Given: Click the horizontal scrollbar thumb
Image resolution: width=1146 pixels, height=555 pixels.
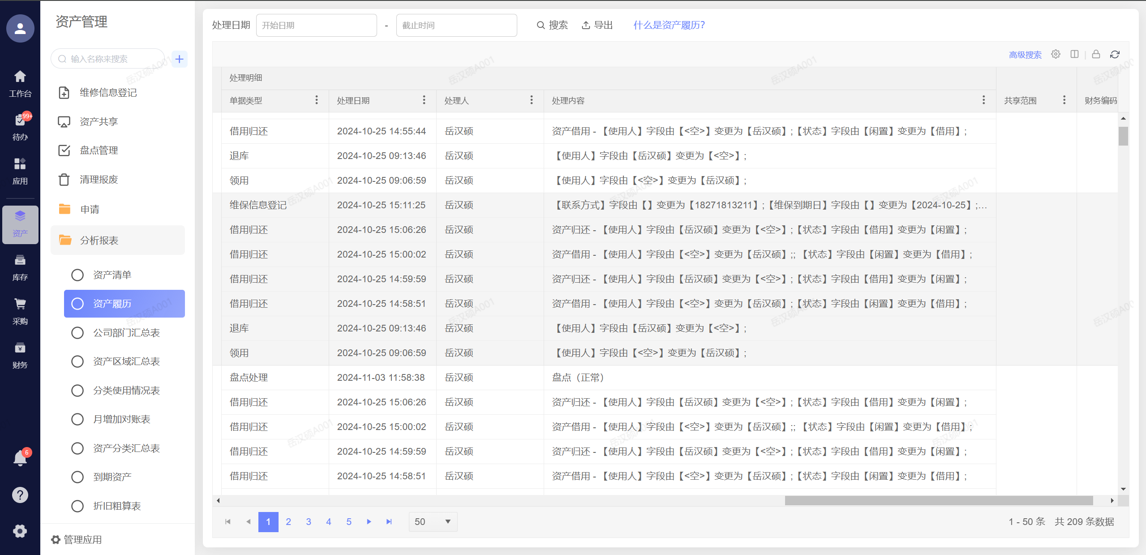Looking at the screenshot, I should click(939, 500).
